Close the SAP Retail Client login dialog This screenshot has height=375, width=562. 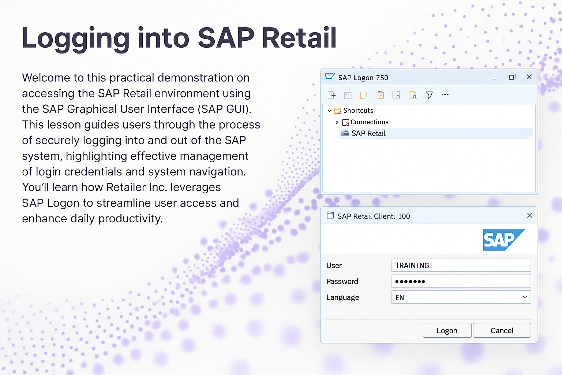coord(529,215)
